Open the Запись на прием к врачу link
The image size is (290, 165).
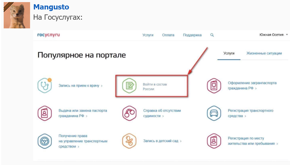pyautogui.click(x=80, y=86)
